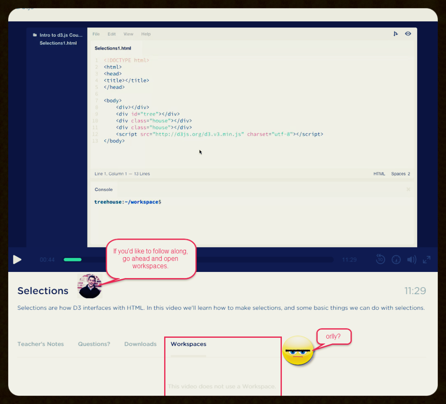The height and width of the screenshot is (404, 446).
Task: Switch to the Questions? tab
Action: 94,344
